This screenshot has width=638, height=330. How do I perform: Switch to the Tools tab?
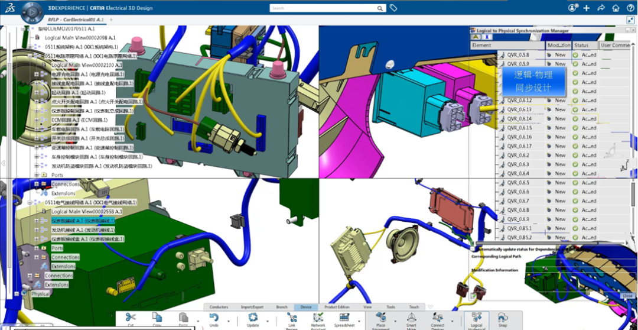pos(390,307)
